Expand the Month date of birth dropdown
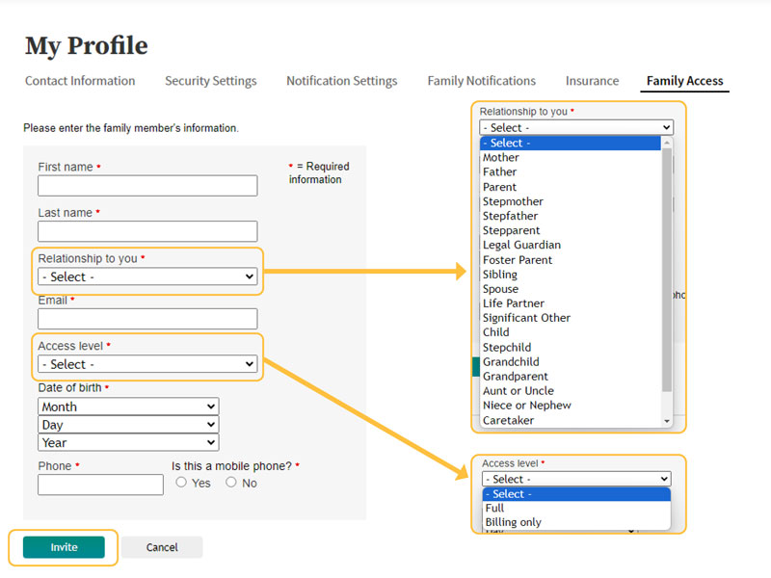 point(128,407)
